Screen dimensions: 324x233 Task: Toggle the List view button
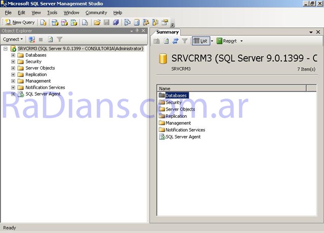[x=200, y=41]
